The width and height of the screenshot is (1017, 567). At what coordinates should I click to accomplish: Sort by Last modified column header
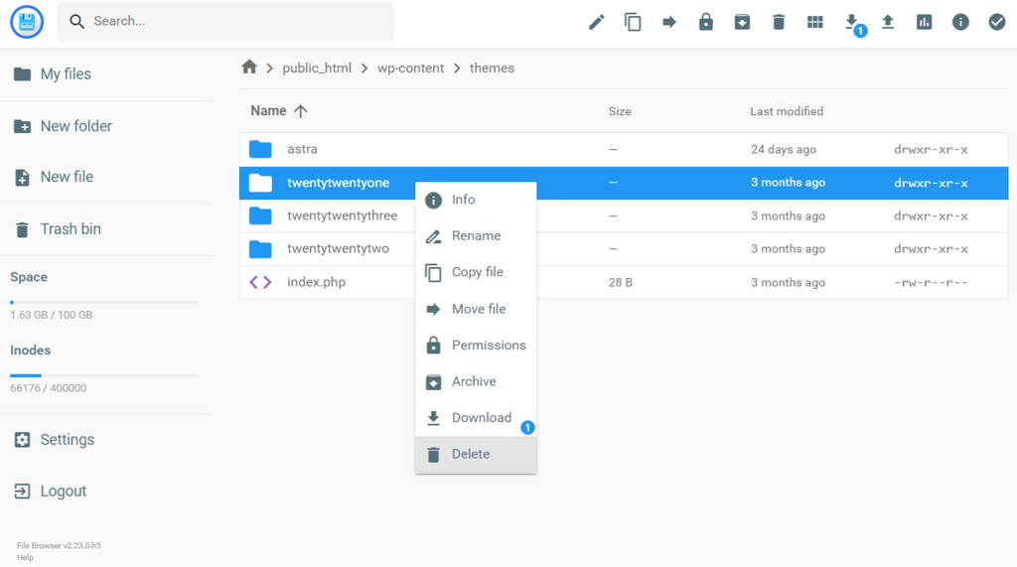coord(787,111)
